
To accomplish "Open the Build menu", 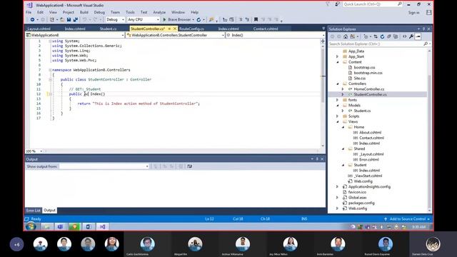I will coord(84,12).
